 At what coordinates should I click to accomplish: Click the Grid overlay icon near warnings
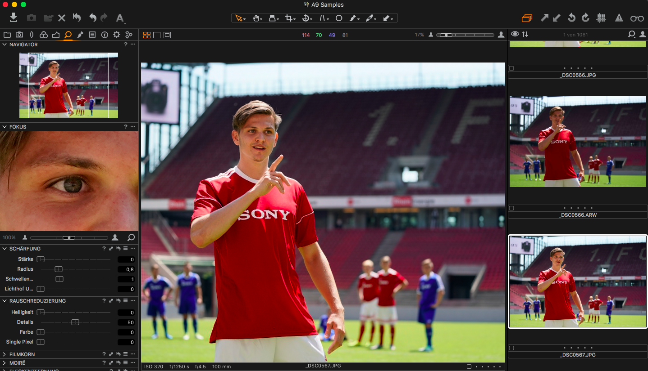[601, 18]
